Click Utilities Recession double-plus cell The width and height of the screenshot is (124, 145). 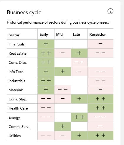click(100, 136)
